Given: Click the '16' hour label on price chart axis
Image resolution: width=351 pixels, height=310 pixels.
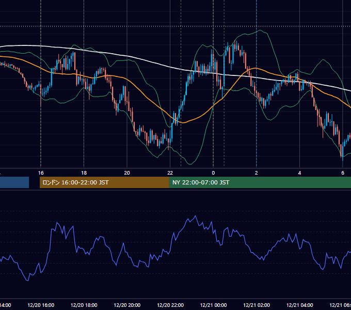Looking at the screenshot, I should pos(41,173).
